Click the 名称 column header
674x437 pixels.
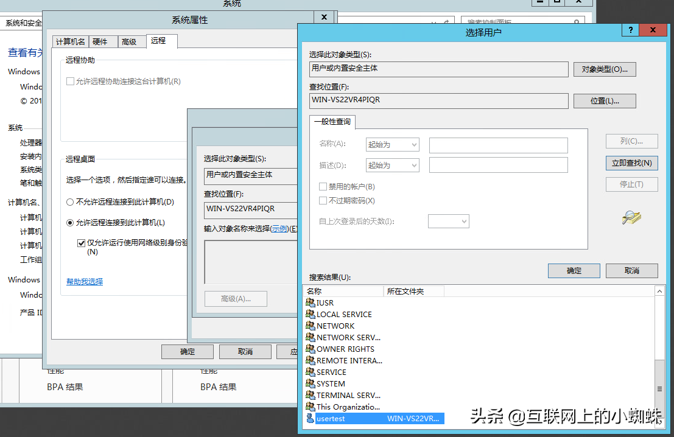tap(344, 292)
